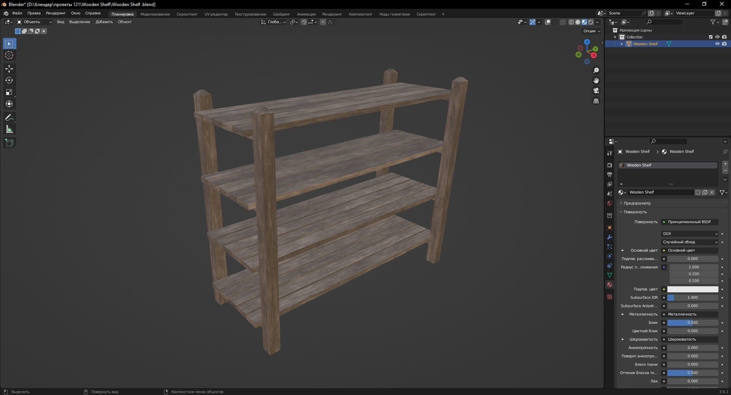Expand the Шероховатость input
This screenshot has height=395, width=731.
(x=623, y=339)
